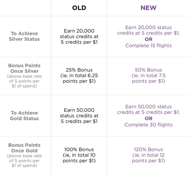The width and height of the screenshot is (192, 176).
Task: Click the Bonus Points Once Gold heading
Action: coord(24,148)
